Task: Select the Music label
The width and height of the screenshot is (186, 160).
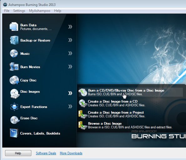Action: [x=25, y=54]
